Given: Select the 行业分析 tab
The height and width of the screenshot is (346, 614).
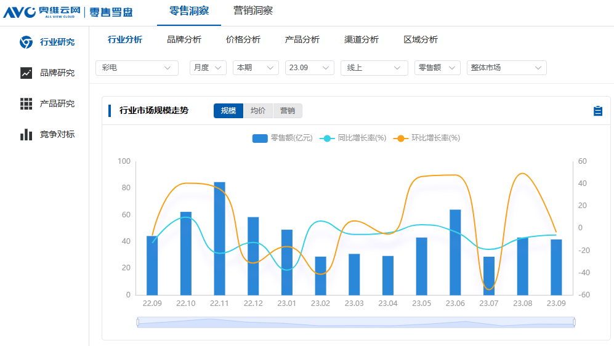Looking at the screenshot, I should (x=125, y=39).
